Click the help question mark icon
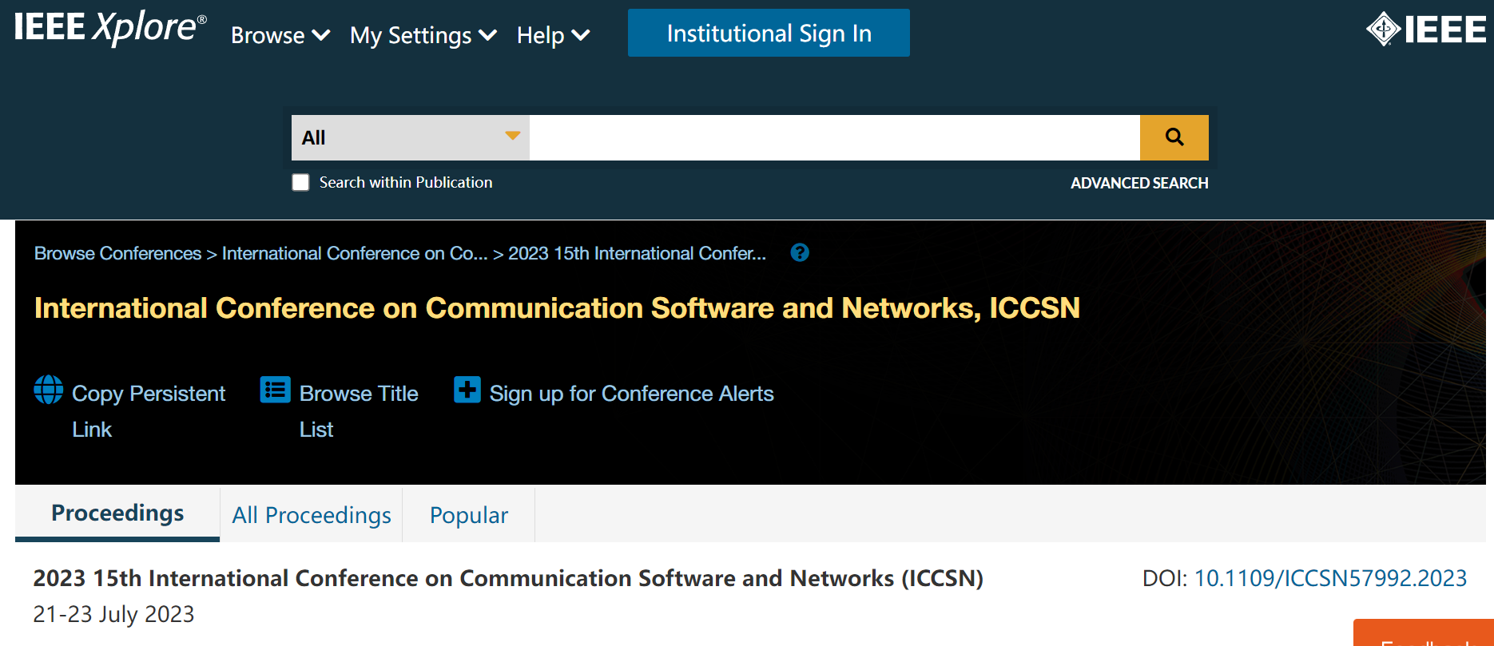The width and height of the screenshot is (1494, 646). pyautogui.click(x=800, y=253)
